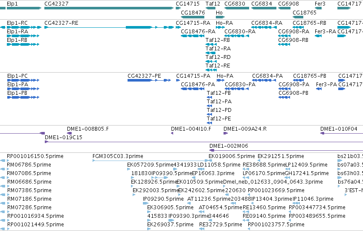The width and height of the screenshot is (363, 231).
Task: Click the Elp1-RB transcript label
Action: point(17,40)
